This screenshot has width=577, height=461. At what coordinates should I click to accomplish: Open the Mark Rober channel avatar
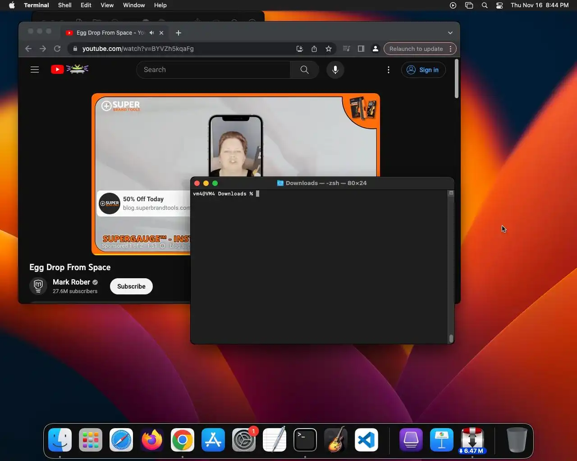38,286
